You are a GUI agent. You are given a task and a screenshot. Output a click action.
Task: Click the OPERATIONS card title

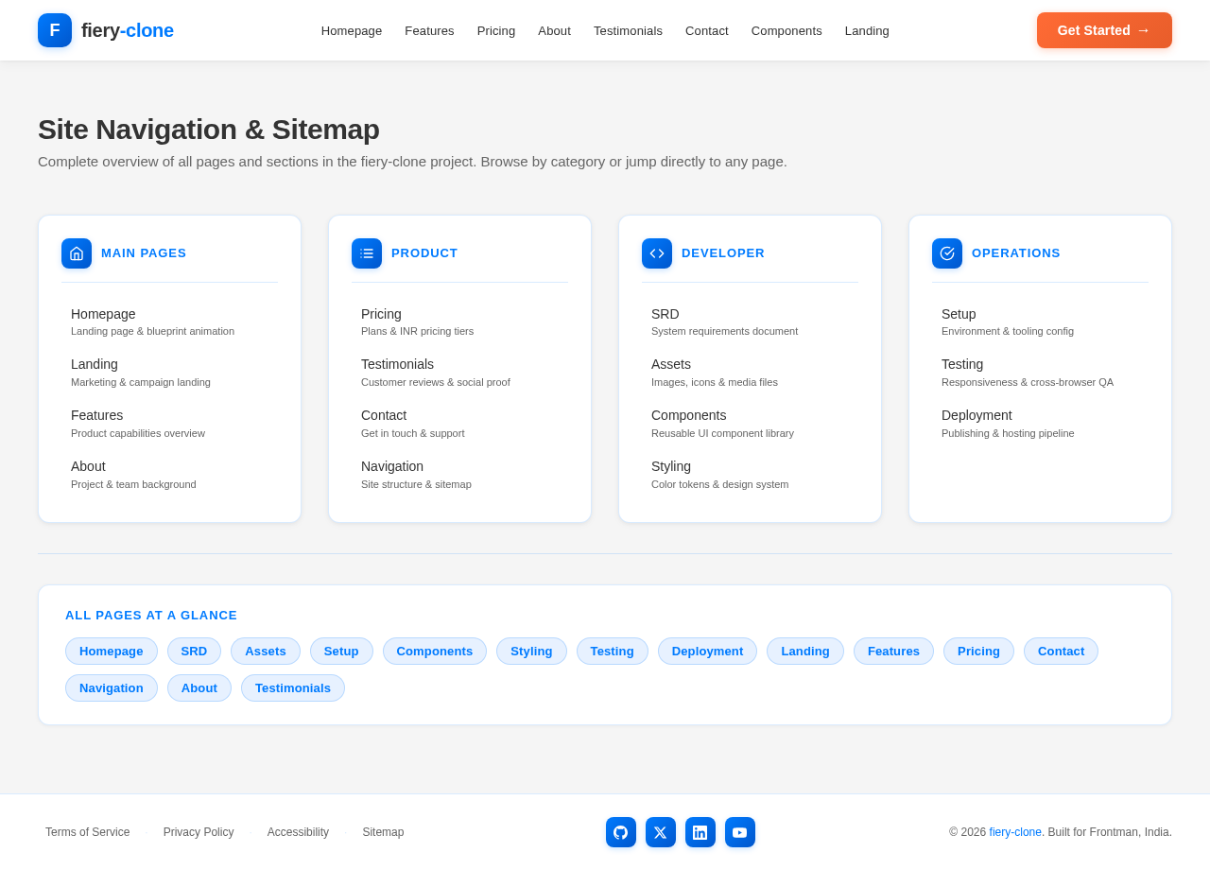pyautogui.click(x=1016, y=253)
